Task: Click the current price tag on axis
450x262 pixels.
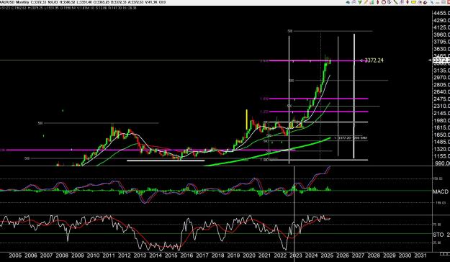Action: pyautogui.click(x=441, y=60)
